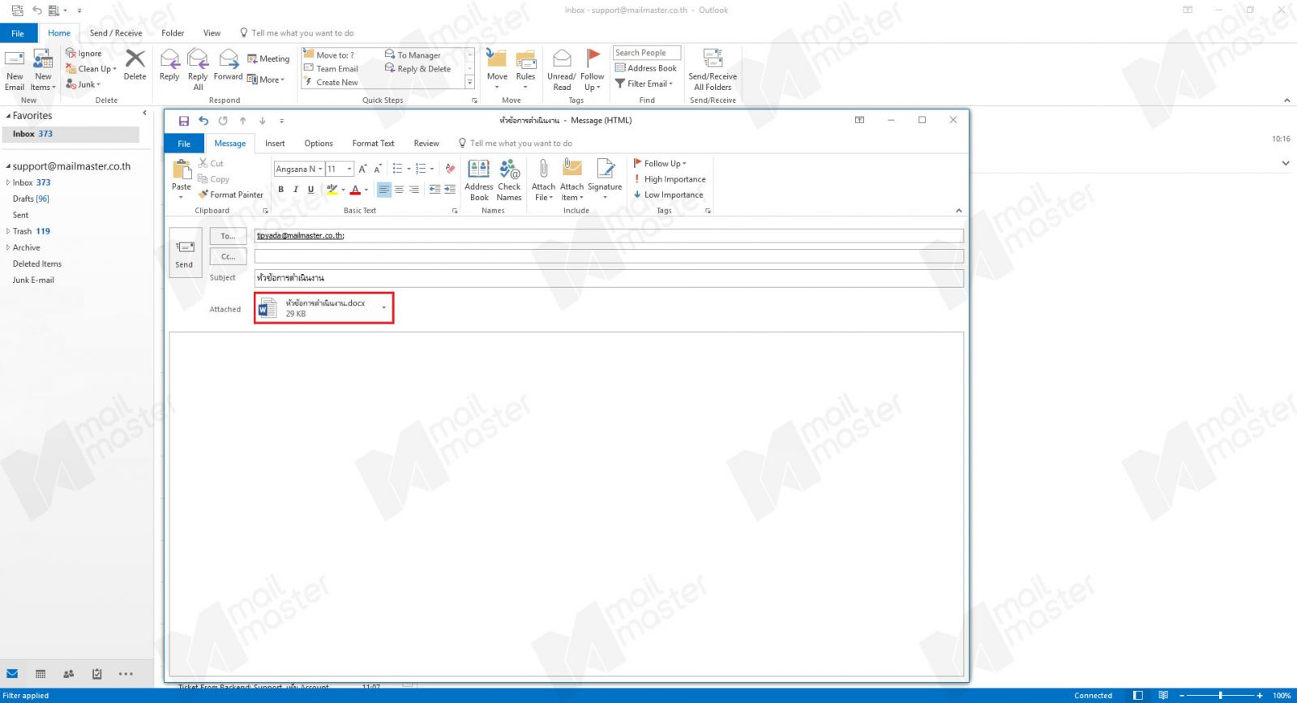The width and height of the screenshot is (1297, 703).
Task: Click the Paste icon in Clipboard group
Action: [182, 169]
